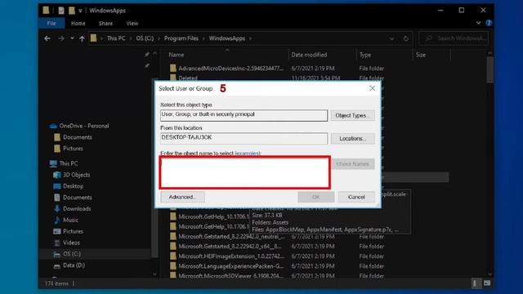The image size is (523, 294).
Task: Click the Music note icon
Action: click(x=57, y=220)
